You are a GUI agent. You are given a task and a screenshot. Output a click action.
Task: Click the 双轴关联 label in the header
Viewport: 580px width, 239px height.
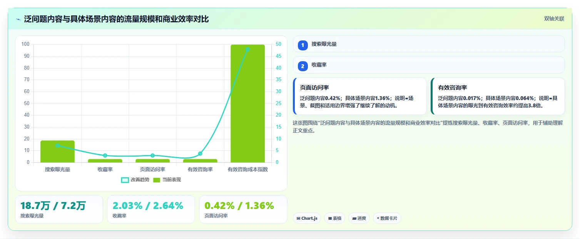pyautogui.click(x=554, y=19)
